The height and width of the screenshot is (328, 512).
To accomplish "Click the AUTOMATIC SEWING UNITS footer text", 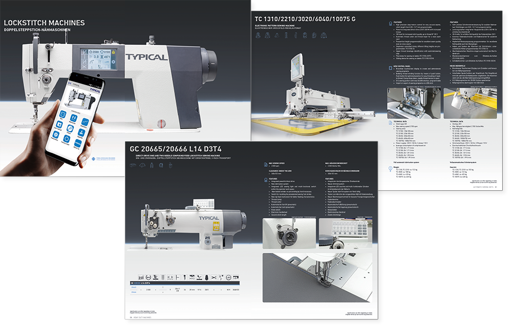I will [483, 187].
